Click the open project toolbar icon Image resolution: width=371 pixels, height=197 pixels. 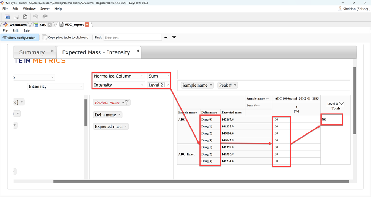pyautogui.click(x=7, y=17)
